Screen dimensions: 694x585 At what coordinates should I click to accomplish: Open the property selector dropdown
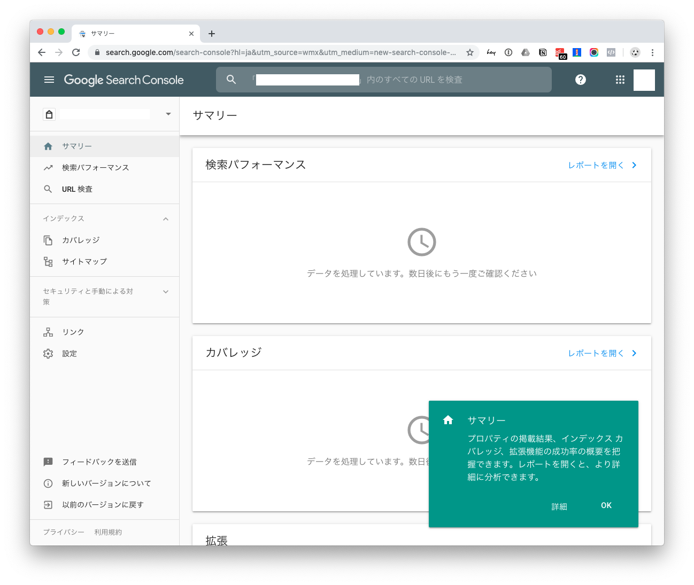[168, 114]
